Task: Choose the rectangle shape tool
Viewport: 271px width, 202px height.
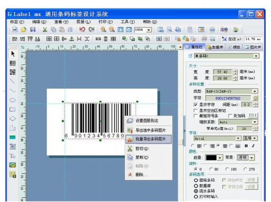Action: 13,110
